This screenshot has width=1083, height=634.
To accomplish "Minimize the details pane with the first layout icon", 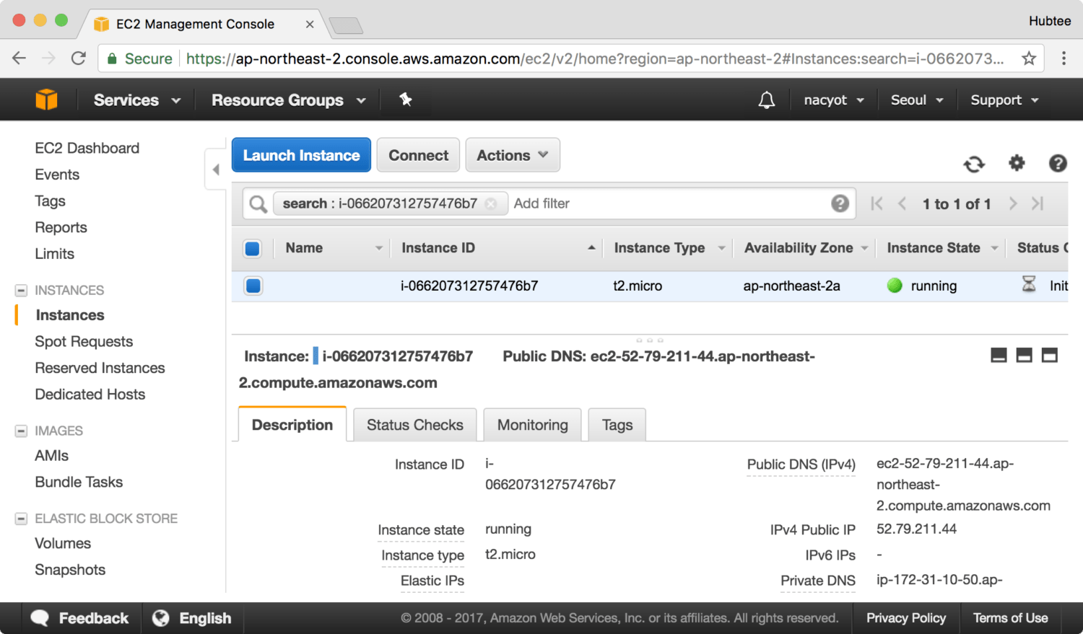I will point(999,355).
